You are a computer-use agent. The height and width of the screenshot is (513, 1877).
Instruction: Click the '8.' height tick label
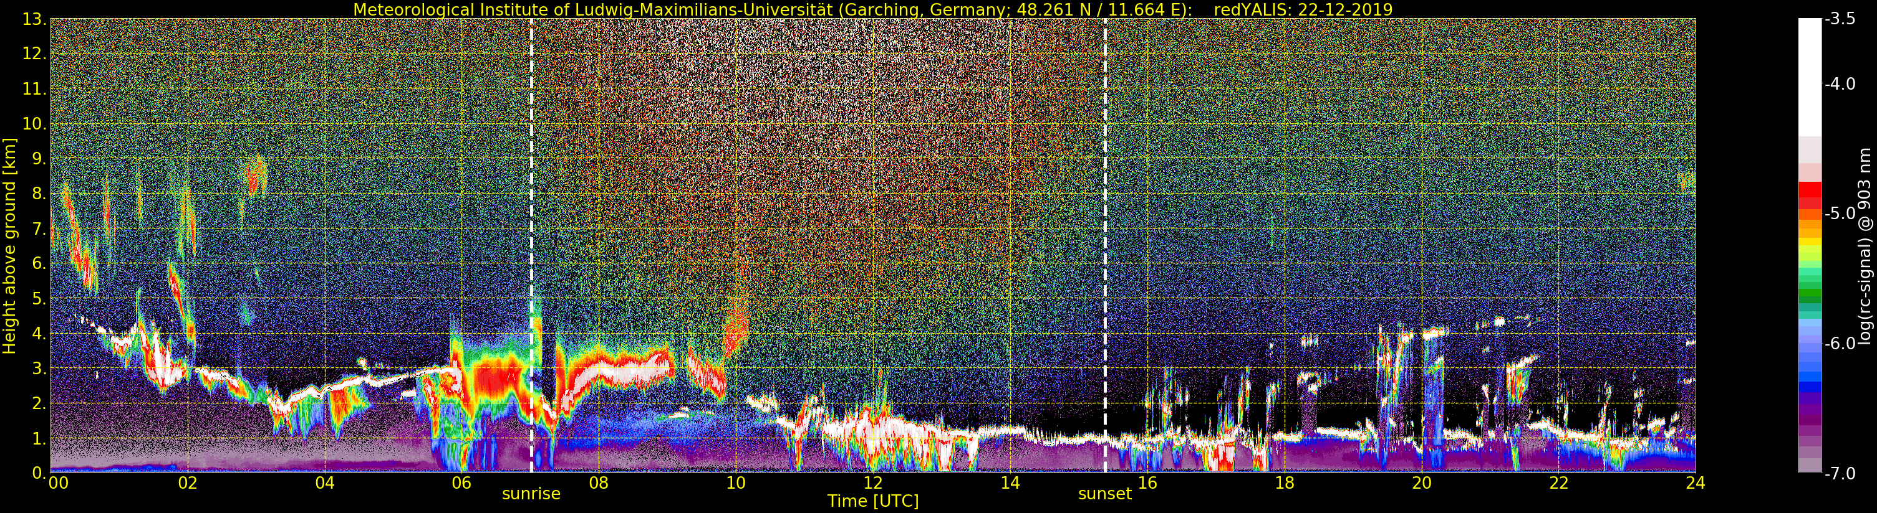[x=39, y=194]
